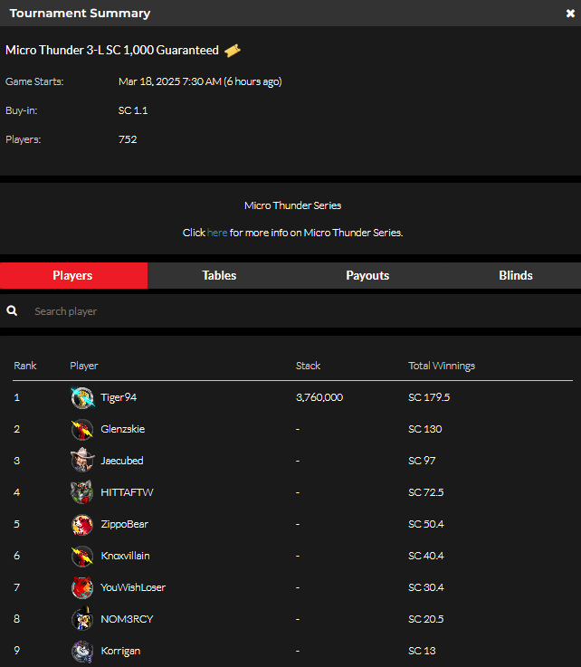Click the players count 752

coord(128,139)
